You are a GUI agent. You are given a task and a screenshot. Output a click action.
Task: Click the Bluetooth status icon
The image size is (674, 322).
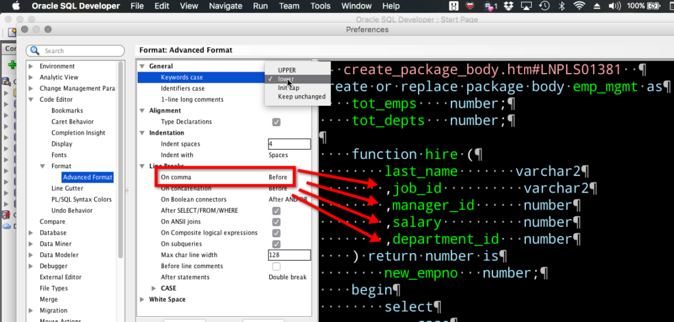pos(561,6)
